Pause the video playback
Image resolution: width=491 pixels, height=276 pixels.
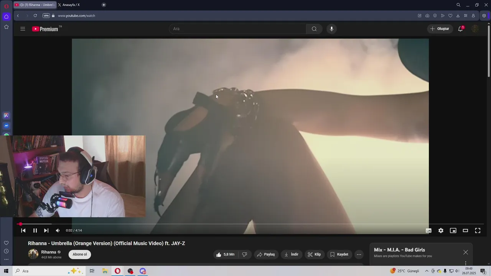[x=35, y=230]
